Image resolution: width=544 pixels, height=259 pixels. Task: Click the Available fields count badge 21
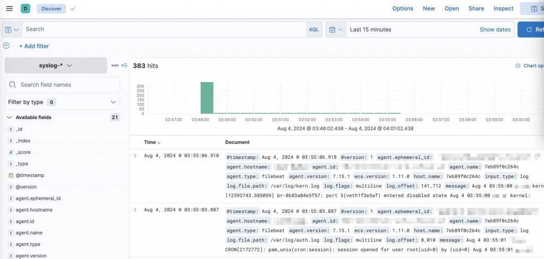115,117
